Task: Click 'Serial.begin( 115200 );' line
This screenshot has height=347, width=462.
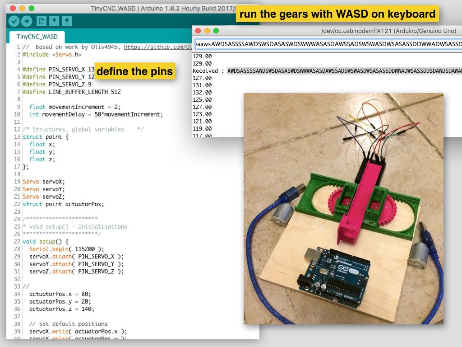Action: coord(67,249)
